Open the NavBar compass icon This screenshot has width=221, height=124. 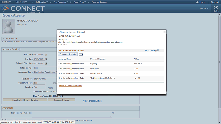point(216,7)
